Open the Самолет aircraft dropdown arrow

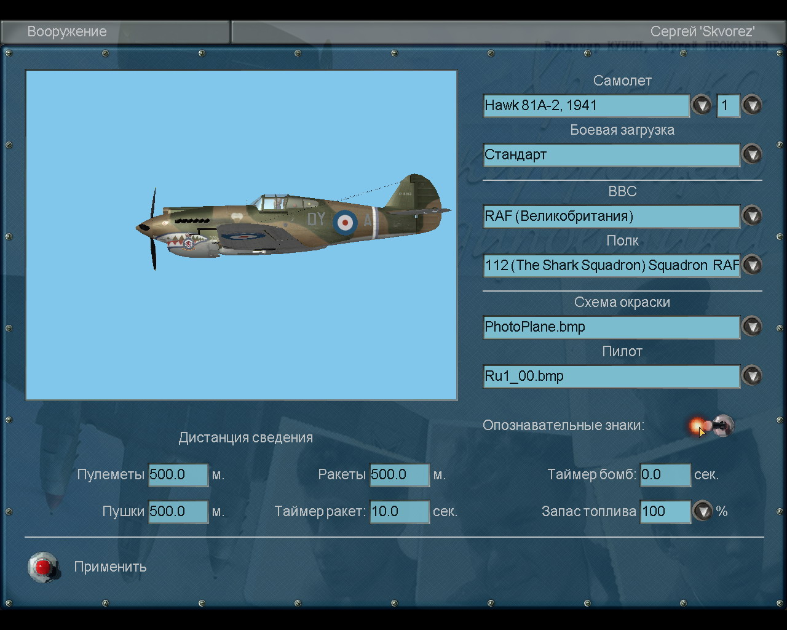point(701,105)
